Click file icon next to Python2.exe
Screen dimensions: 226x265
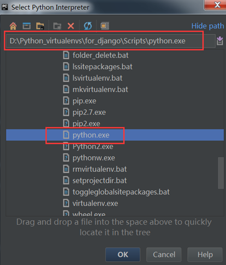[66, 146]
